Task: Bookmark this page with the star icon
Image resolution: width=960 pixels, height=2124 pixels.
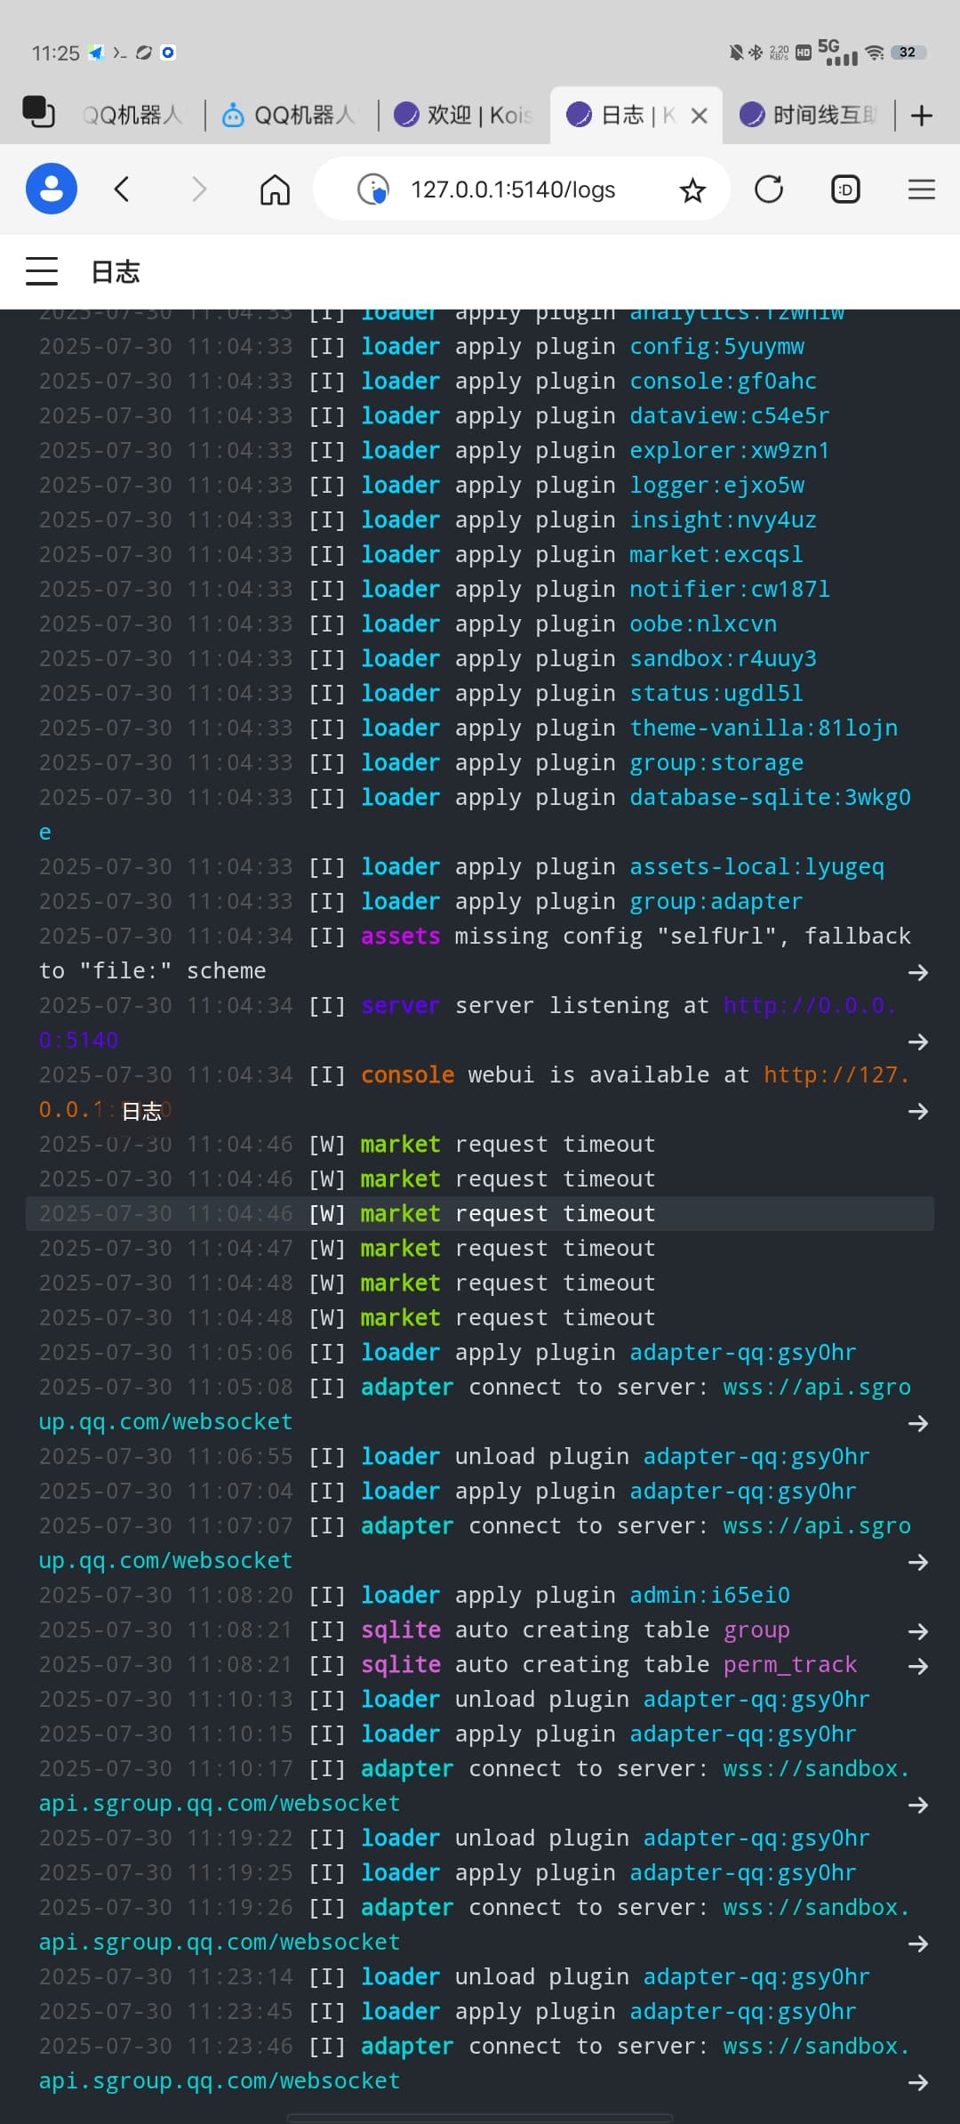Action: click(692, 189)
